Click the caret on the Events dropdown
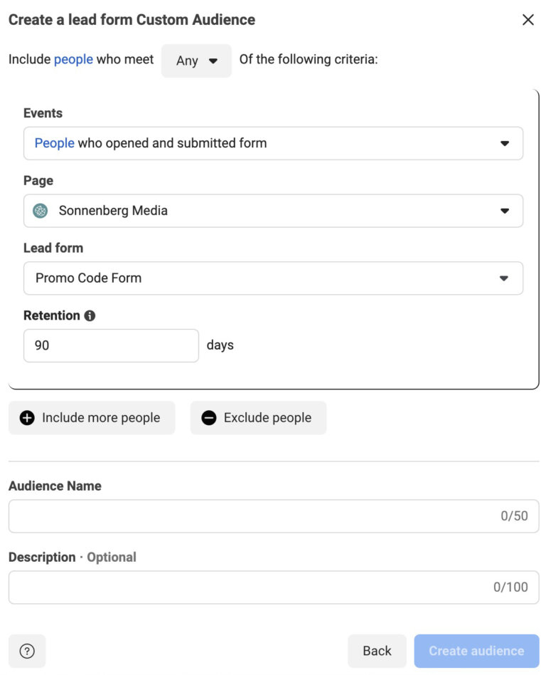This screenshot has width=546, height=675. [505, 142]
